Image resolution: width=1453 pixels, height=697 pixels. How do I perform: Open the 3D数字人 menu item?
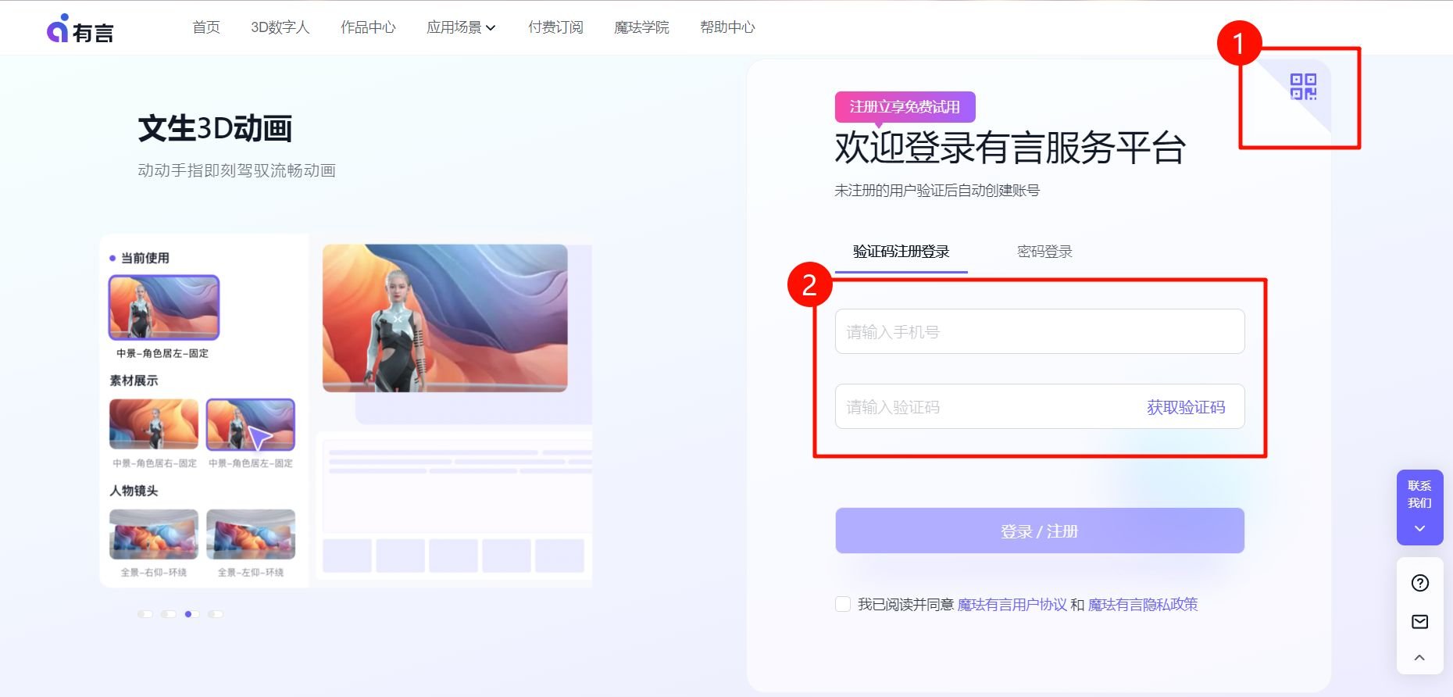click(x=280, y=27)
